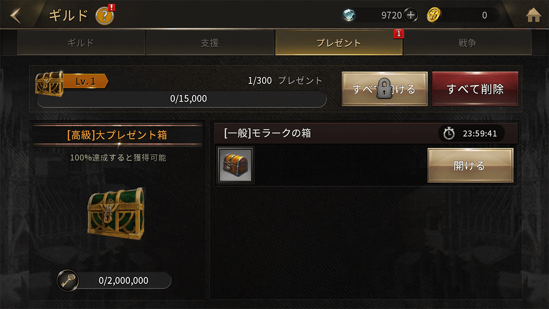
Task: Open the 支援 tab
Action: point(210,43)
